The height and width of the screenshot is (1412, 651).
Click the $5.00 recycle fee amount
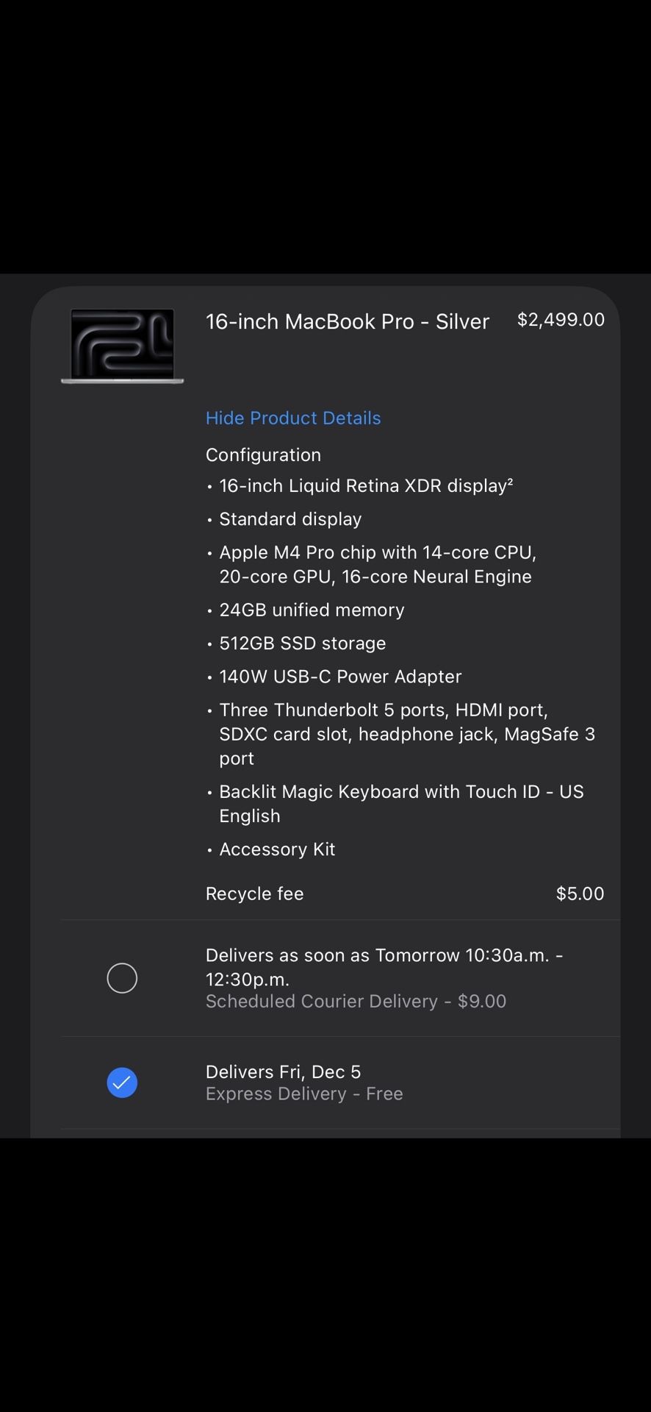click(580, 894)
